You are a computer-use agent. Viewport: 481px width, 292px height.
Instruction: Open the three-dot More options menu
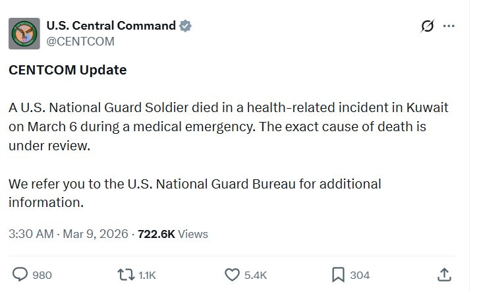[x=449, y=26]
